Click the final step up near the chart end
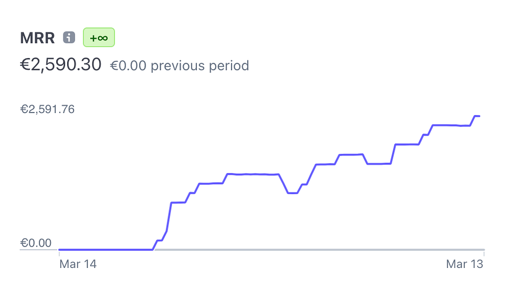The image size is (525, 292). coord(473,121)
